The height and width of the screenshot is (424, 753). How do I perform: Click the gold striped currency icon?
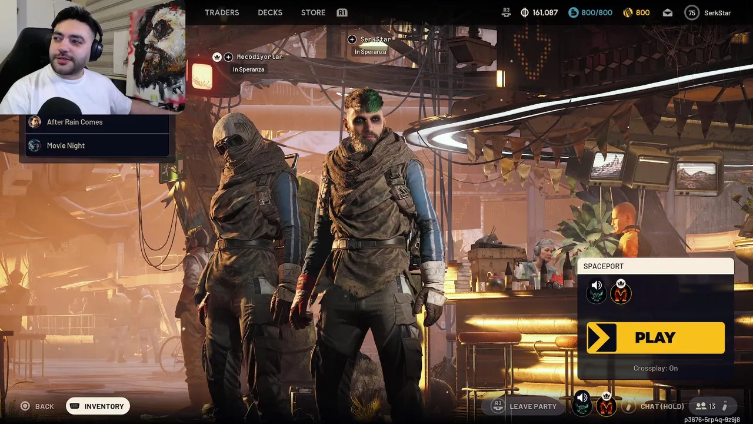(629, 12)
